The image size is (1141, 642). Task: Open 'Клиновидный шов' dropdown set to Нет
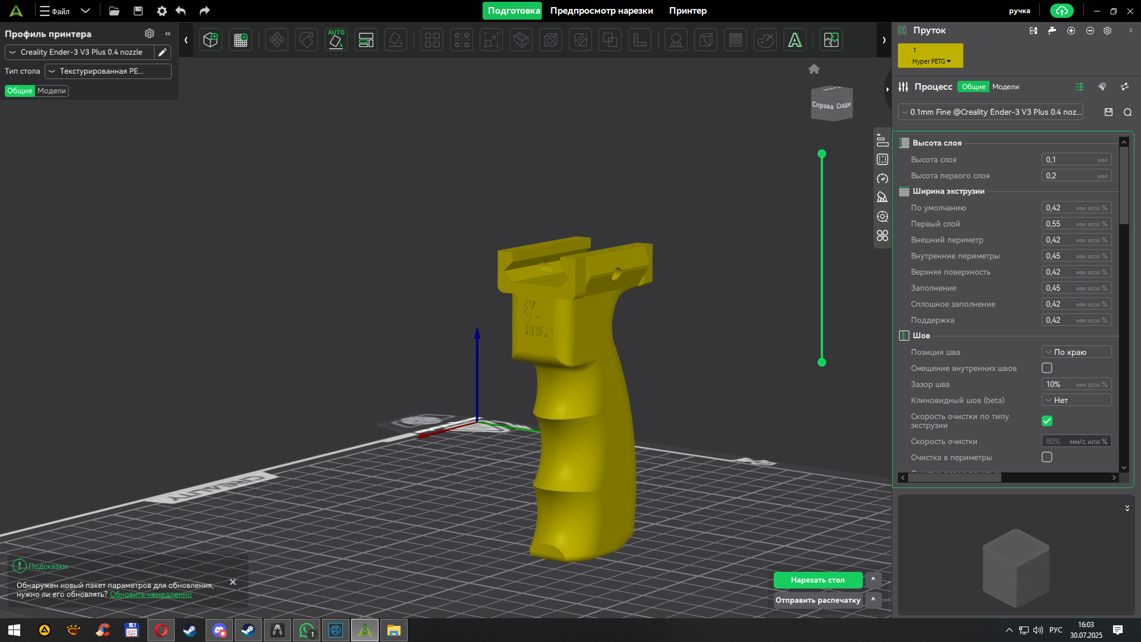[1077, 400]
